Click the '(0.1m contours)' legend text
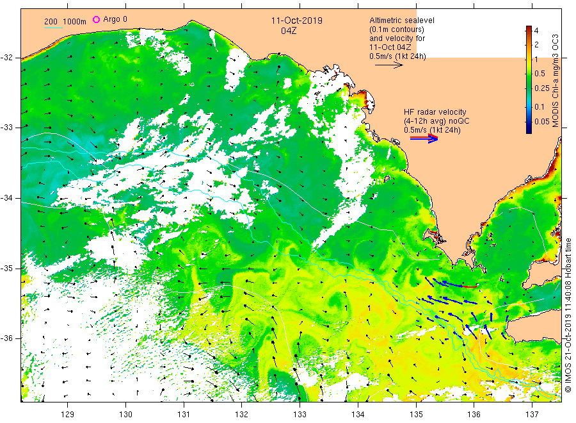Viewport: 576px width, 423px height. (397, 29)
